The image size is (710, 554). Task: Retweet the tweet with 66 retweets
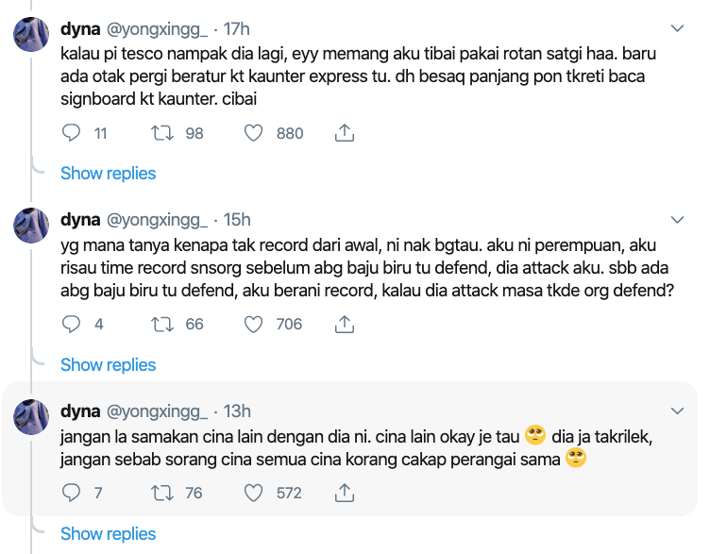coord(162,324)
